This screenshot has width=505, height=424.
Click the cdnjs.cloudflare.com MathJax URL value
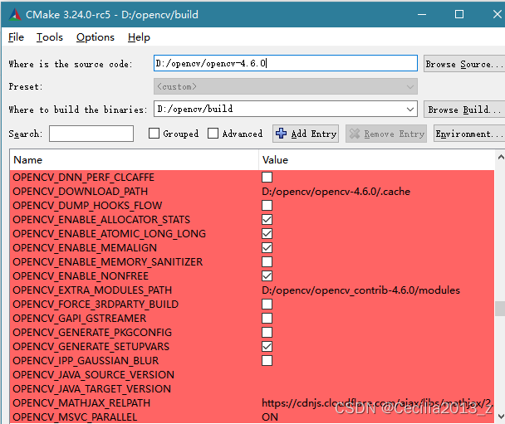point(377,403)
